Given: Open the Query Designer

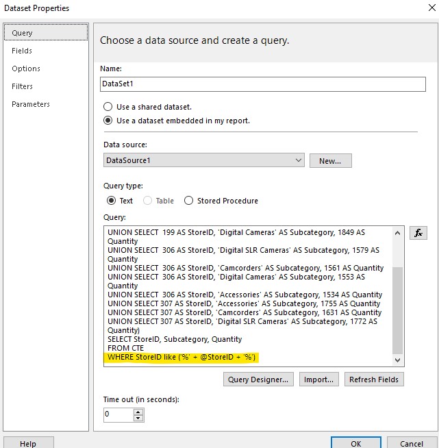Looking at the screenshot, I should point(258,379).
